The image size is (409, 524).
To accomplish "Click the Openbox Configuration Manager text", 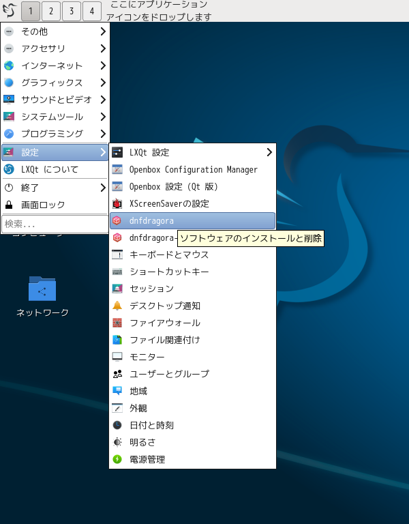I will click(194, 170).
